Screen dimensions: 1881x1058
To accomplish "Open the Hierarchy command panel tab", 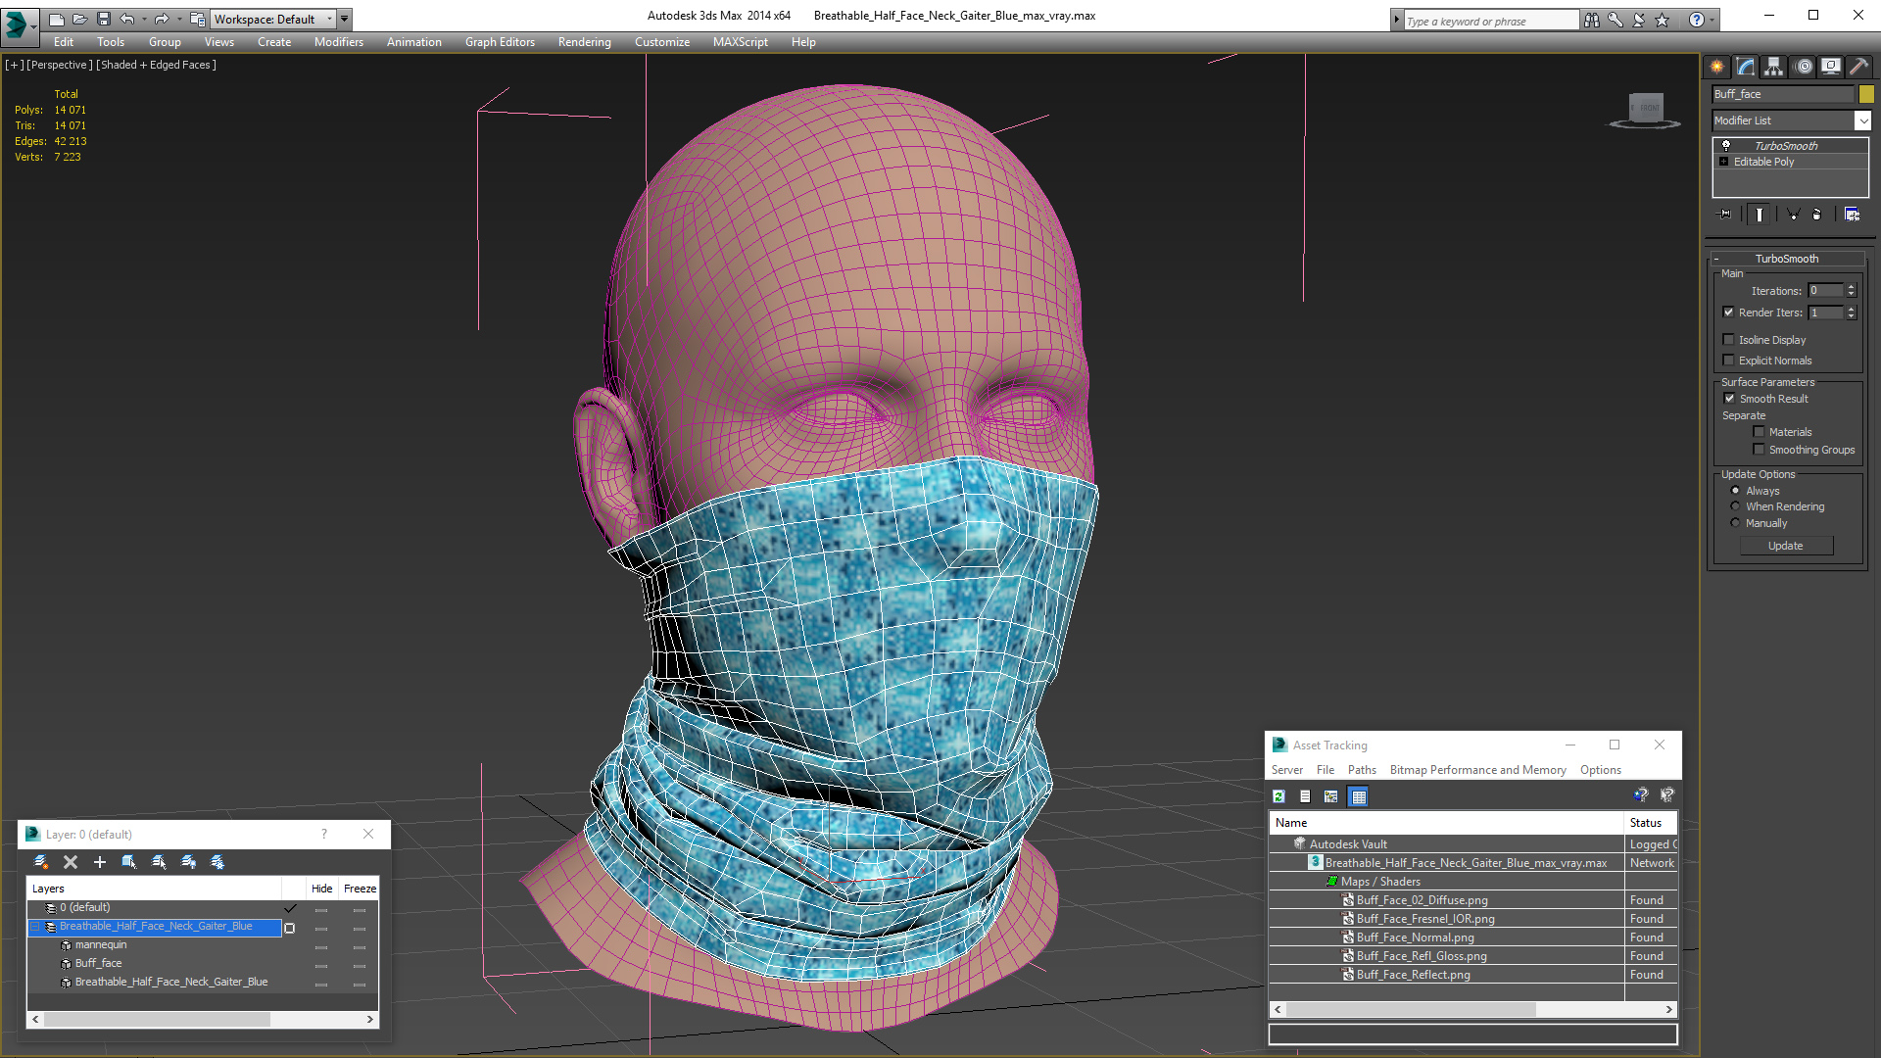I will (x=1774, y=67).
